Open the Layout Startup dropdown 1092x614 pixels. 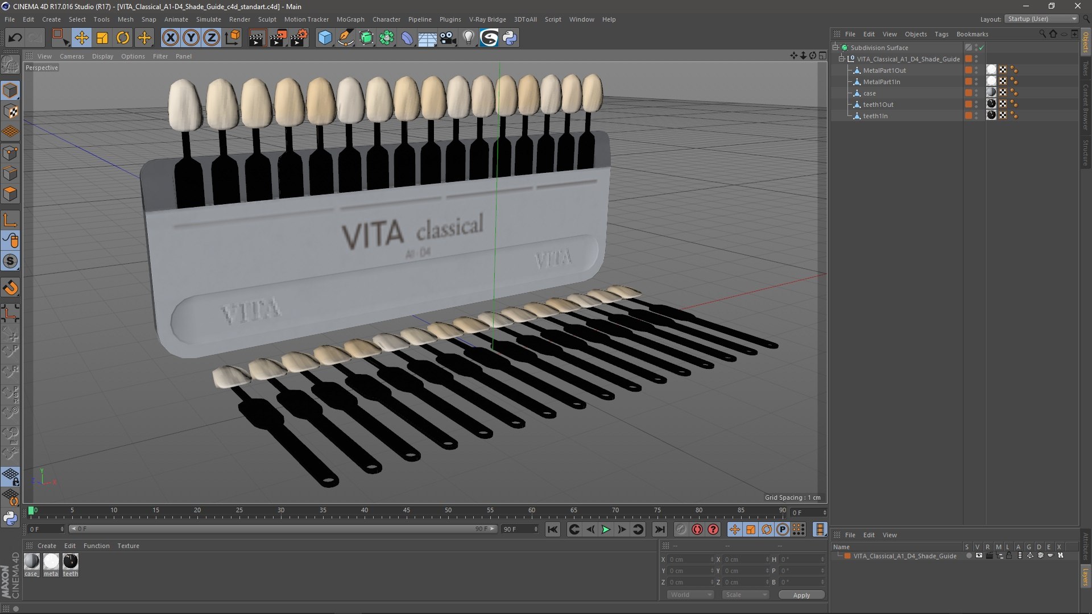coord(1041,19)
